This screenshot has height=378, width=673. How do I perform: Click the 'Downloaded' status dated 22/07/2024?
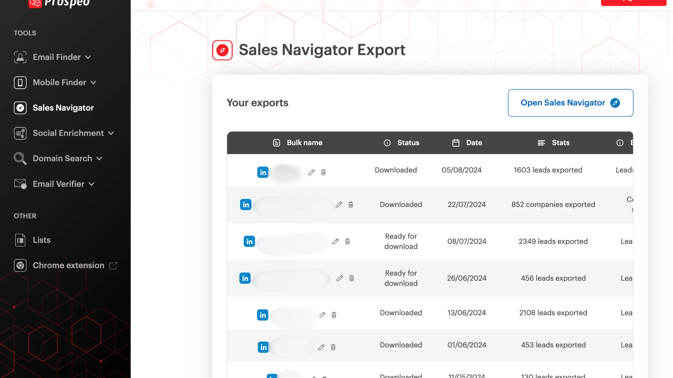401,205
